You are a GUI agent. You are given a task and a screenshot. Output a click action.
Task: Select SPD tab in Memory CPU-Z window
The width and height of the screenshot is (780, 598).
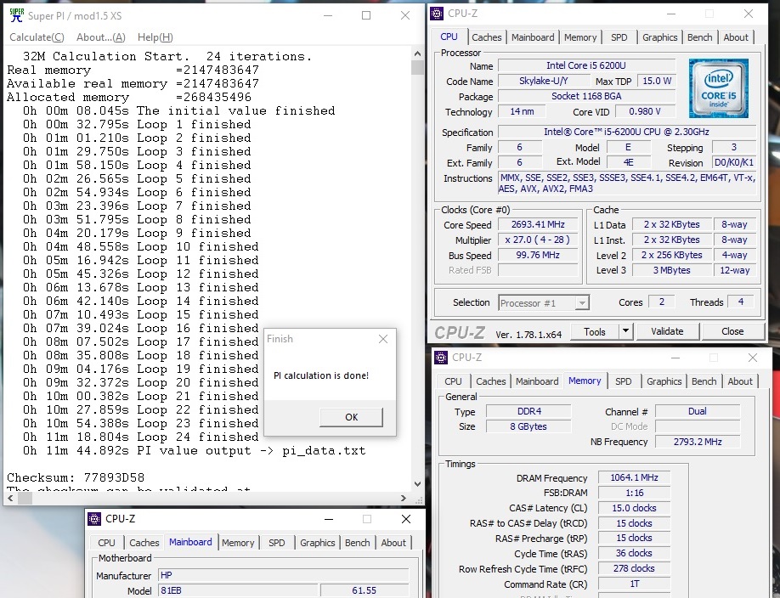click(624, 381)
